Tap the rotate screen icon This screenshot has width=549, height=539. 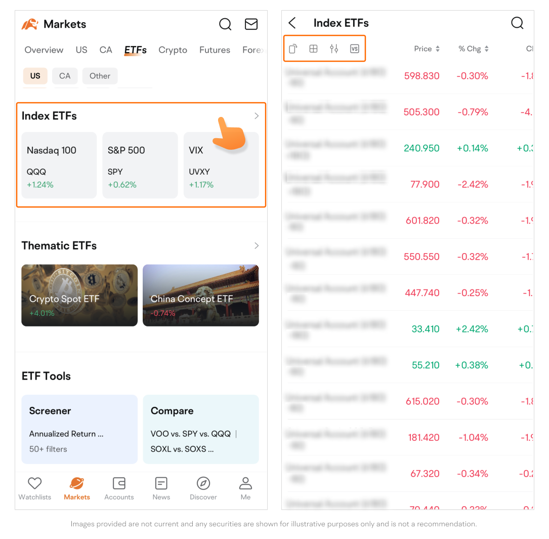(x=293, y=49)
